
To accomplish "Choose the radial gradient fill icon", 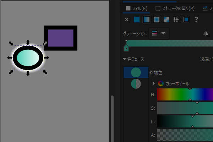I will pyautogui.click(x=156, y=20).
